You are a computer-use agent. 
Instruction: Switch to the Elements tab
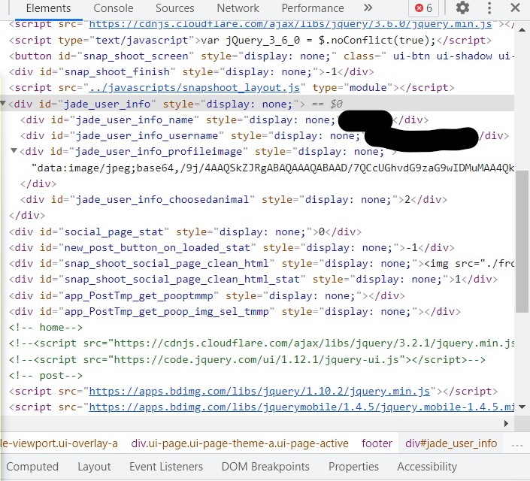point(48,8)
